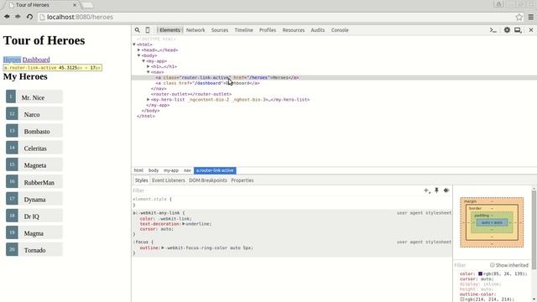Select hero Bombasto

tap(34, 131)
